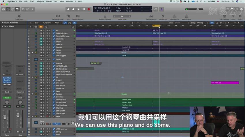Open Record menu
The image size is (245, 137).
49,1
